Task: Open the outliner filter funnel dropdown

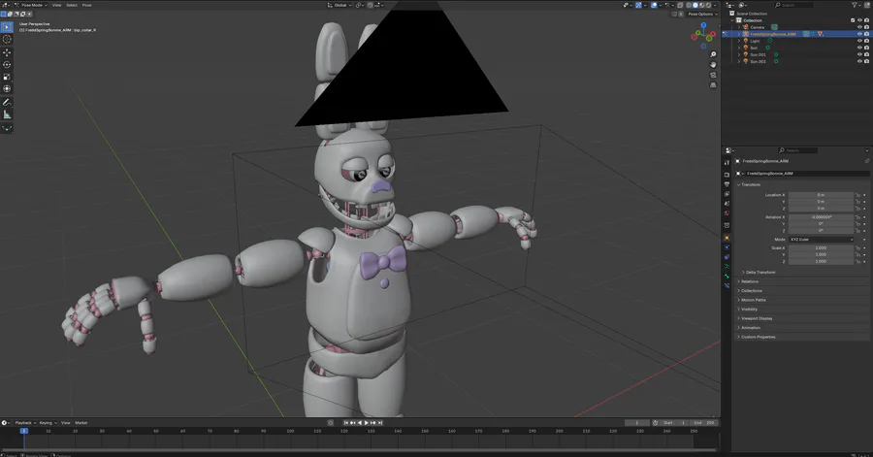Action: (x=857, y=5)
